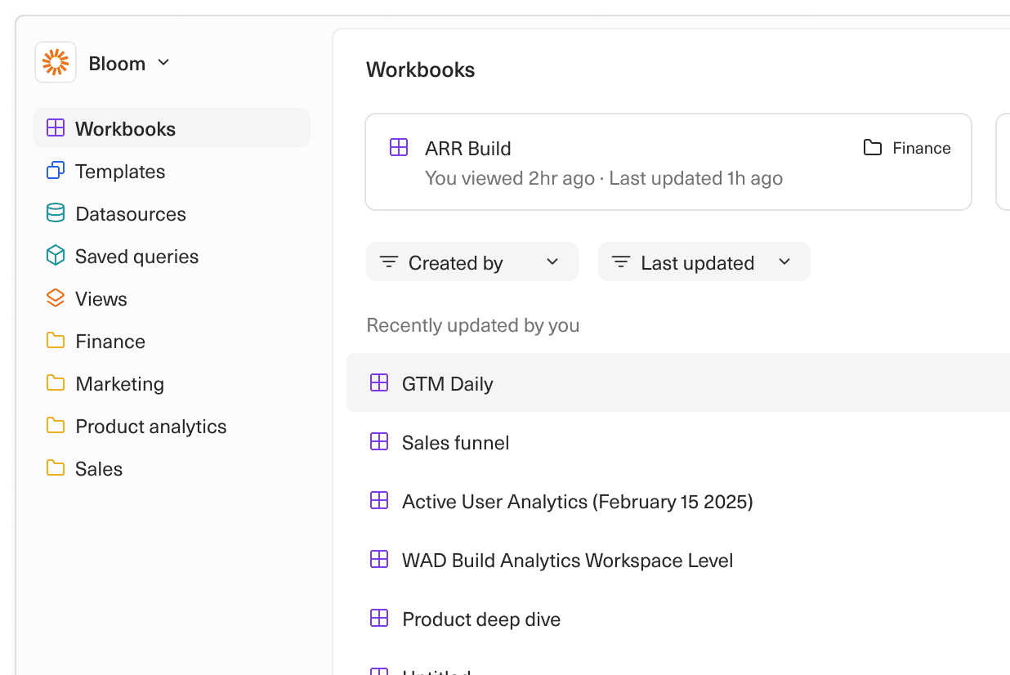Image resolution: width=1010 pixels, height=675 pixels.
Task: Click the grid icon beside Product deep dive
Action: (x=379, y=619)
